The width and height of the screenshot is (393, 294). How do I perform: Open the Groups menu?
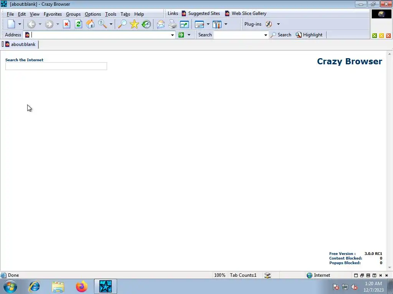click(73, 14)
